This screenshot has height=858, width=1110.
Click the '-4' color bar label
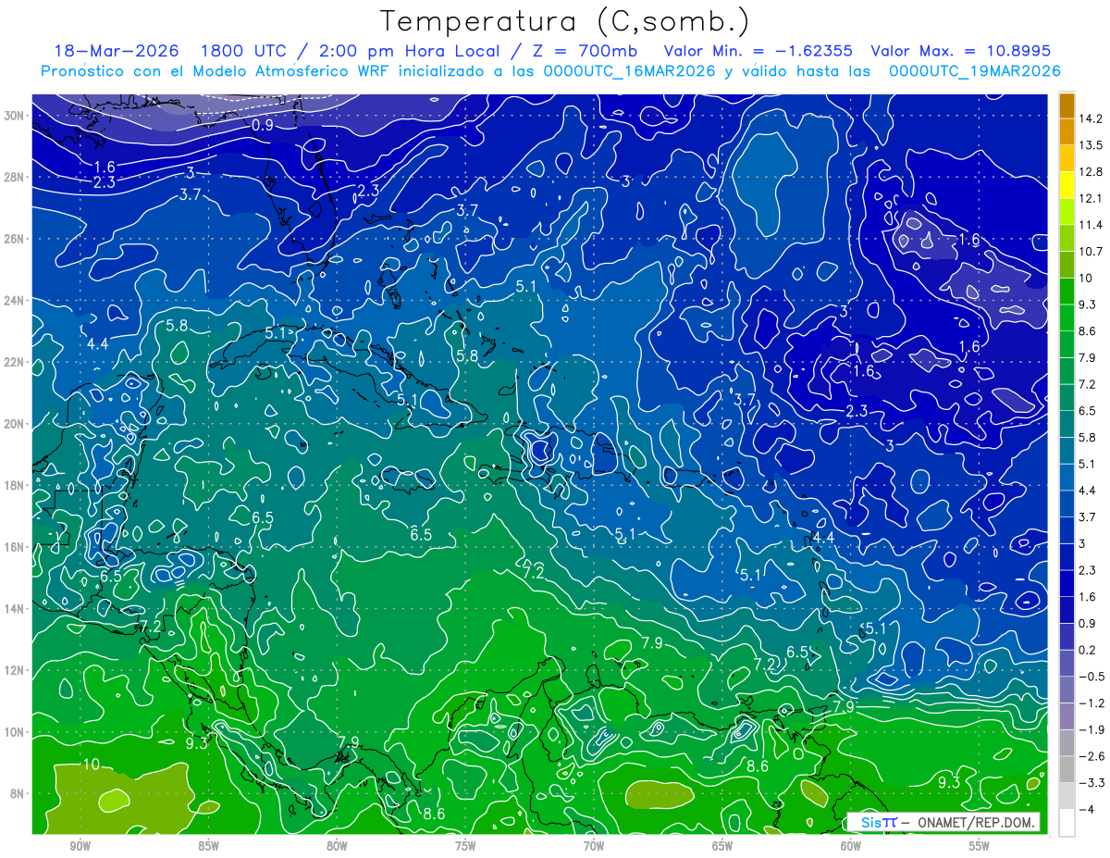[x=1086, y=810]
